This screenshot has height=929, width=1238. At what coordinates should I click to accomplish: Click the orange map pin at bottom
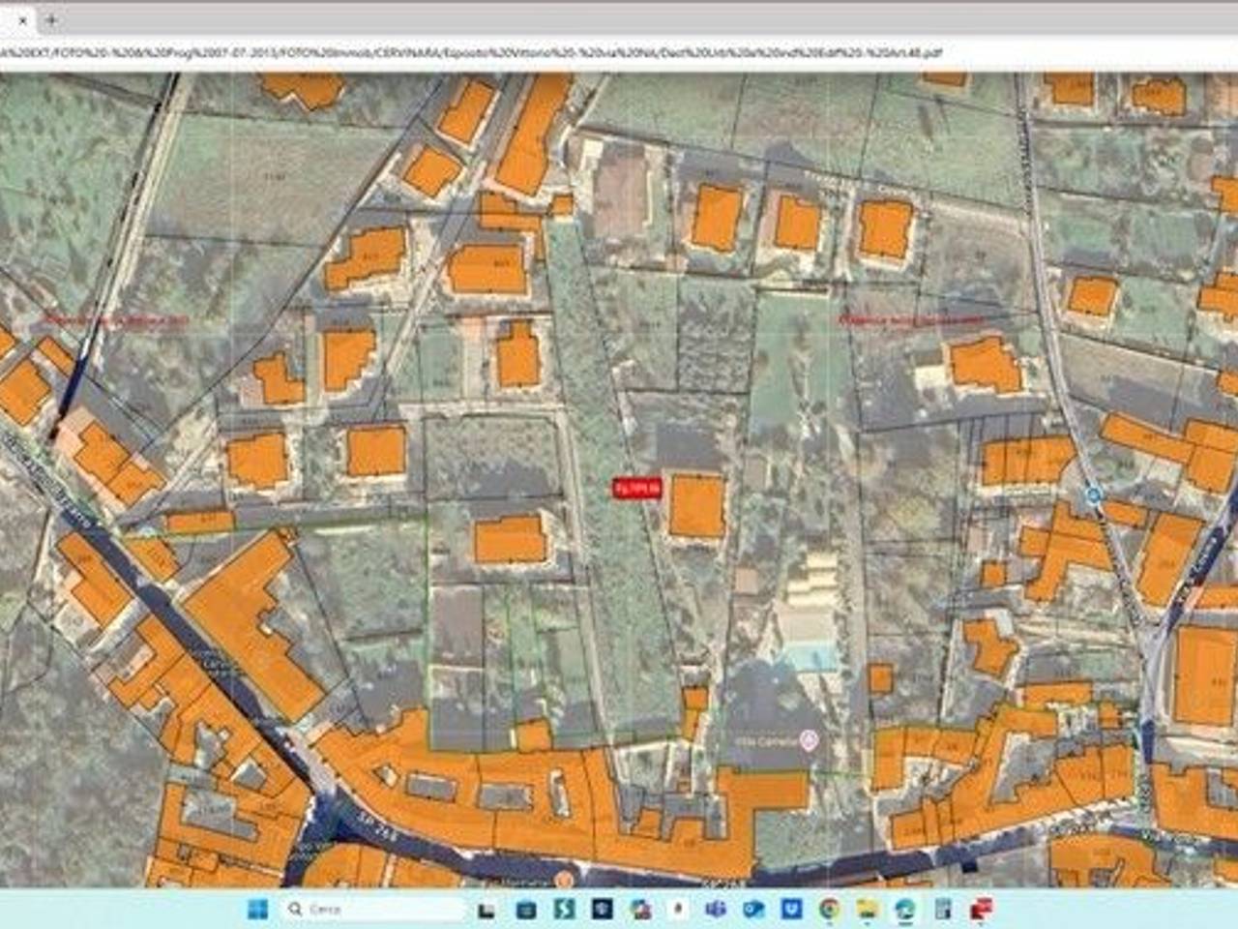pos(564,879)
